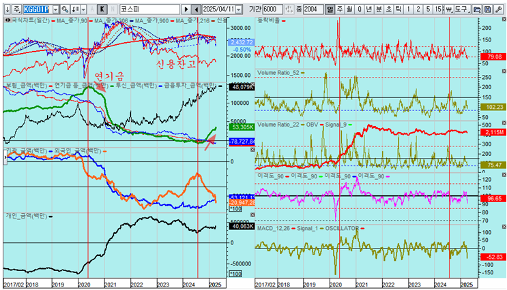Click the forward play arrow button
The width and height of the screenshot is (507, 290).
click(186, 9)
